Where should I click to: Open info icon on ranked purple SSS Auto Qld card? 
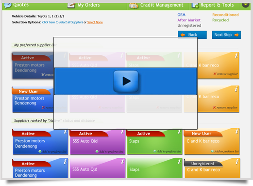click(x=122, y=132)
